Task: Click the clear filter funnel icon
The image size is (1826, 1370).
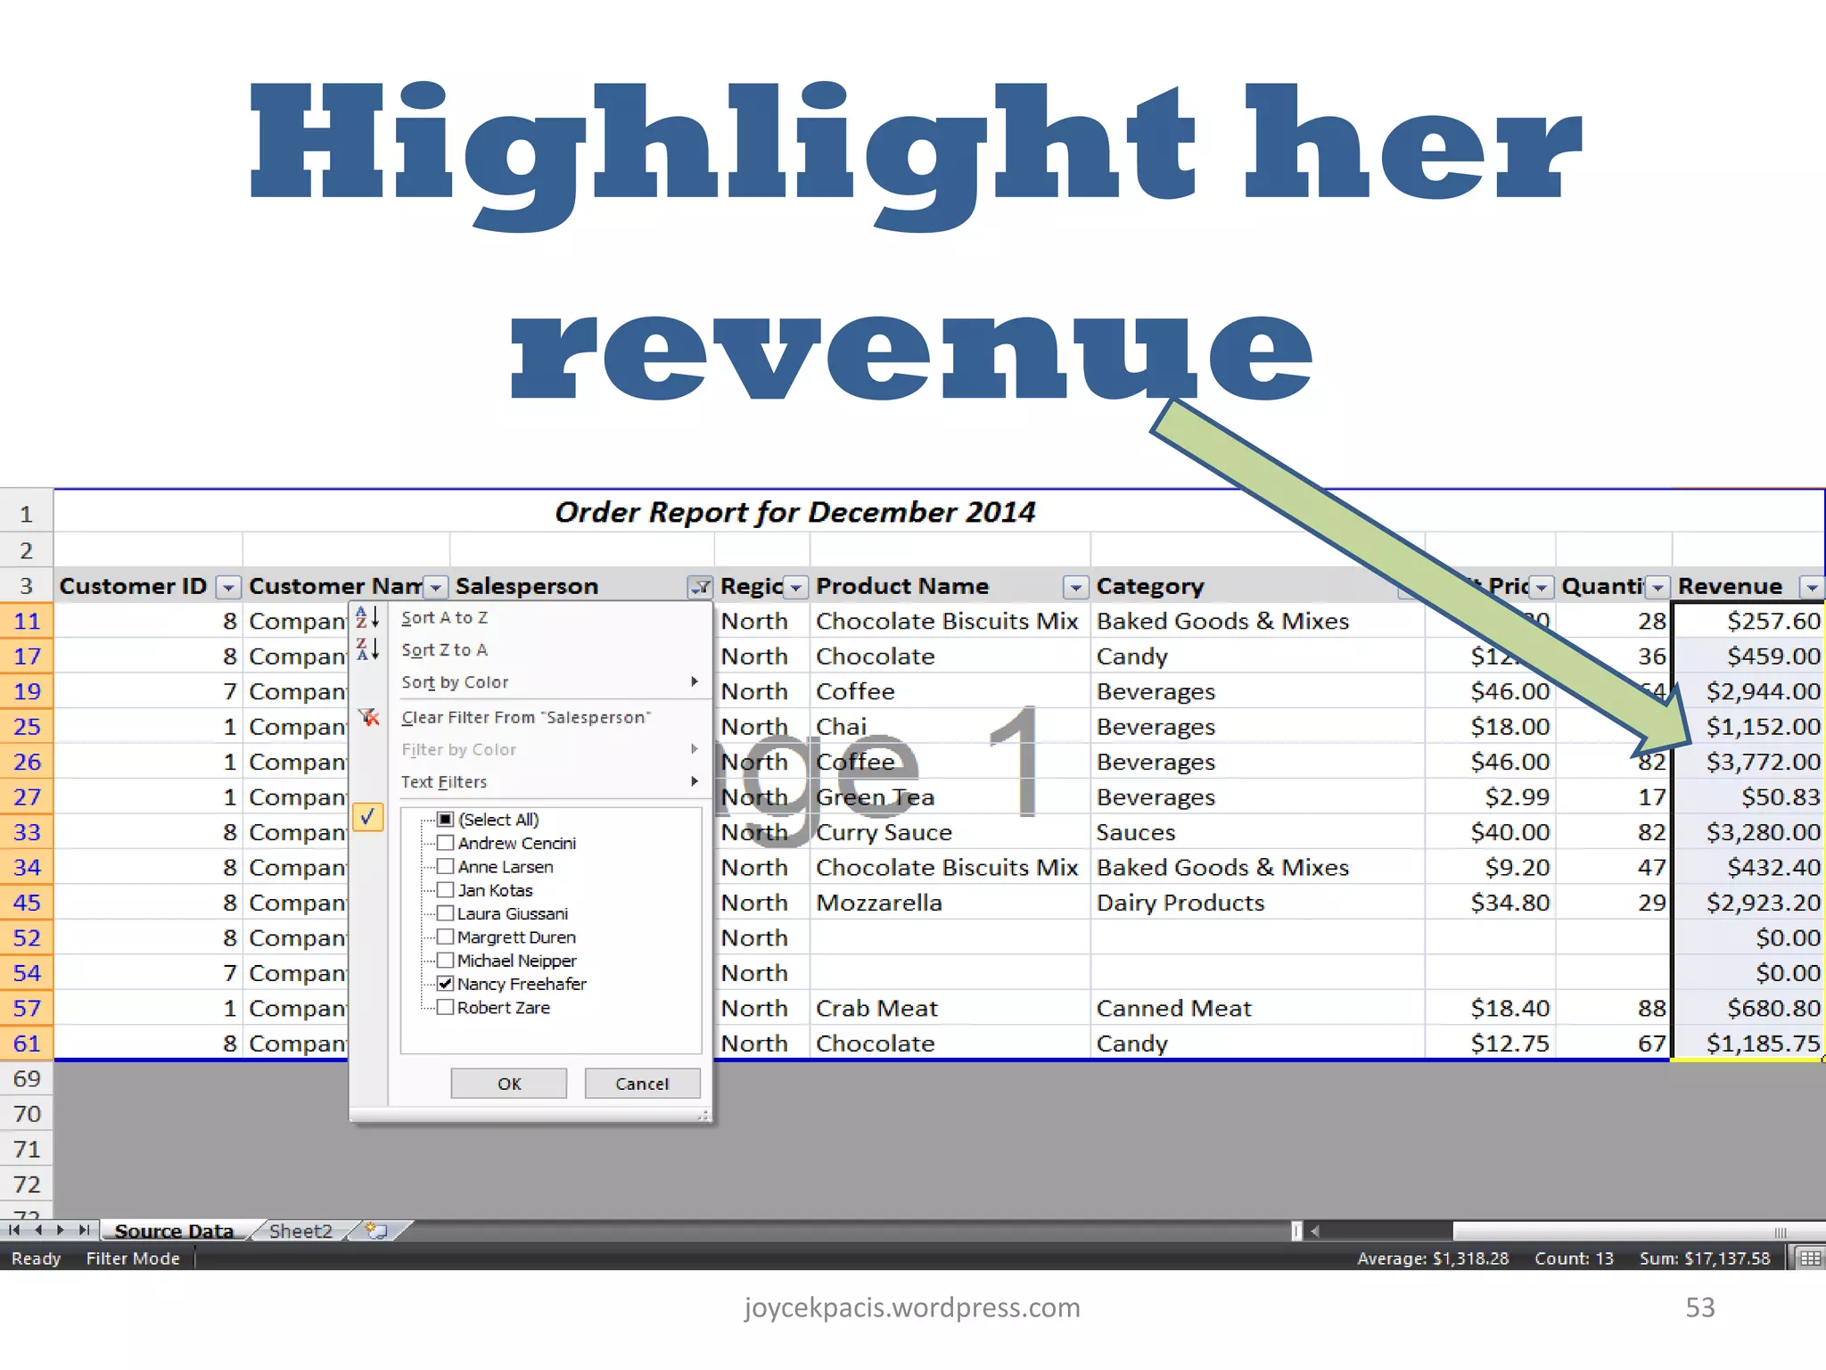Action: click(x=368, y=717)
